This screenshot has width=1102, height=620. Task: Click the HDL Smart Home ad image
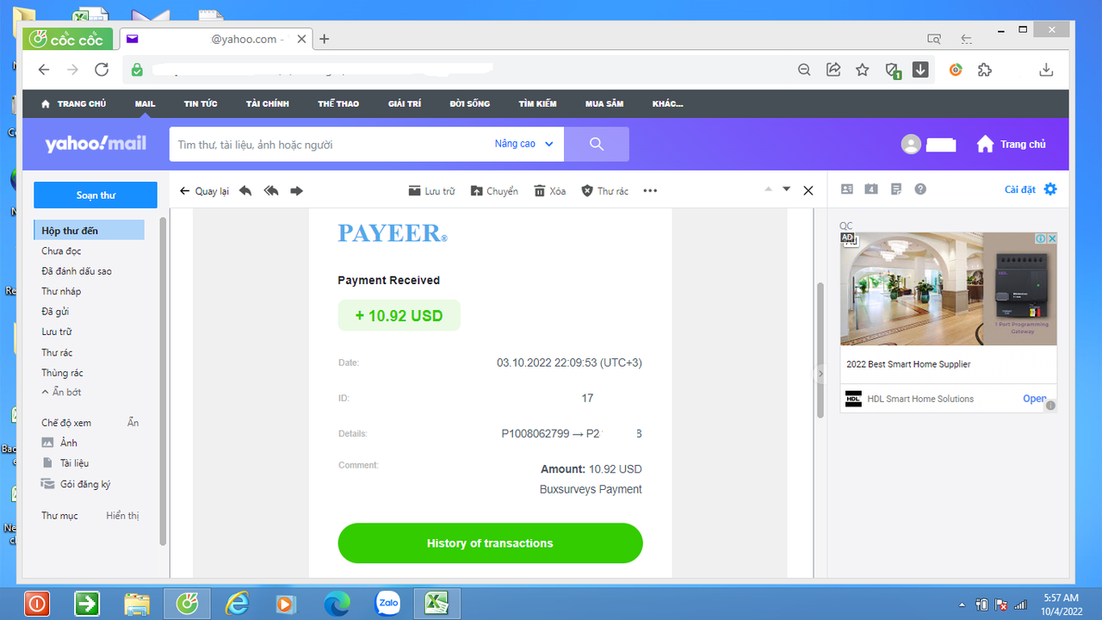click(949, 289)
